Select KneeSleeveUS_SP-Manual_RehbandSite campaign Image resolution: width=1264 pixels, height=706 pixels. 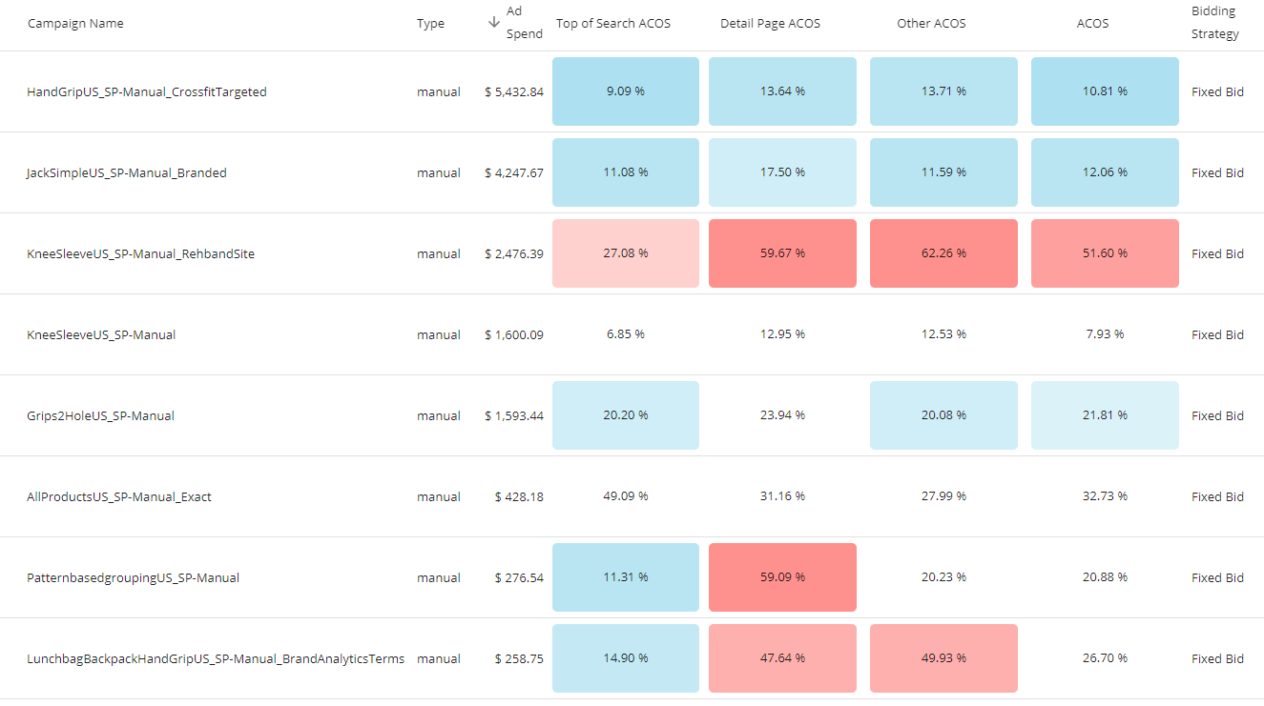pos(140,254)
